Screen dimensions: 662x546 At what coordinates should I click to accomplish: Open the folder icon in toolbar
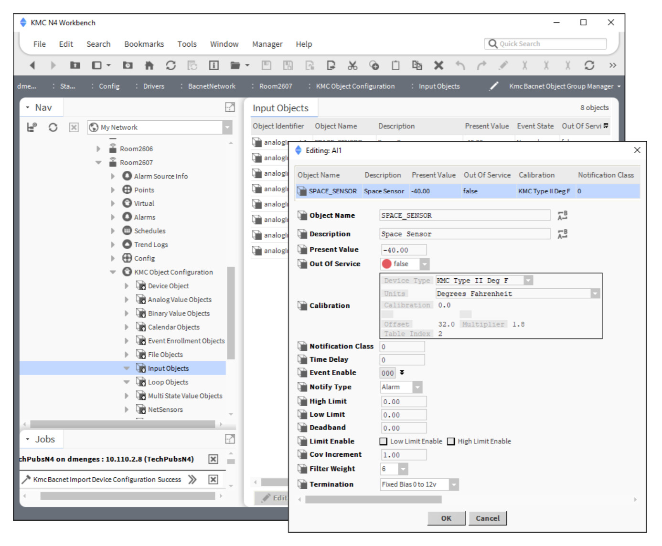tap(235, 65)
